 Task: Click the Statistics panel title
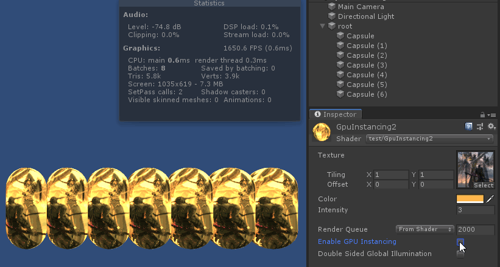tap(209, 3)
